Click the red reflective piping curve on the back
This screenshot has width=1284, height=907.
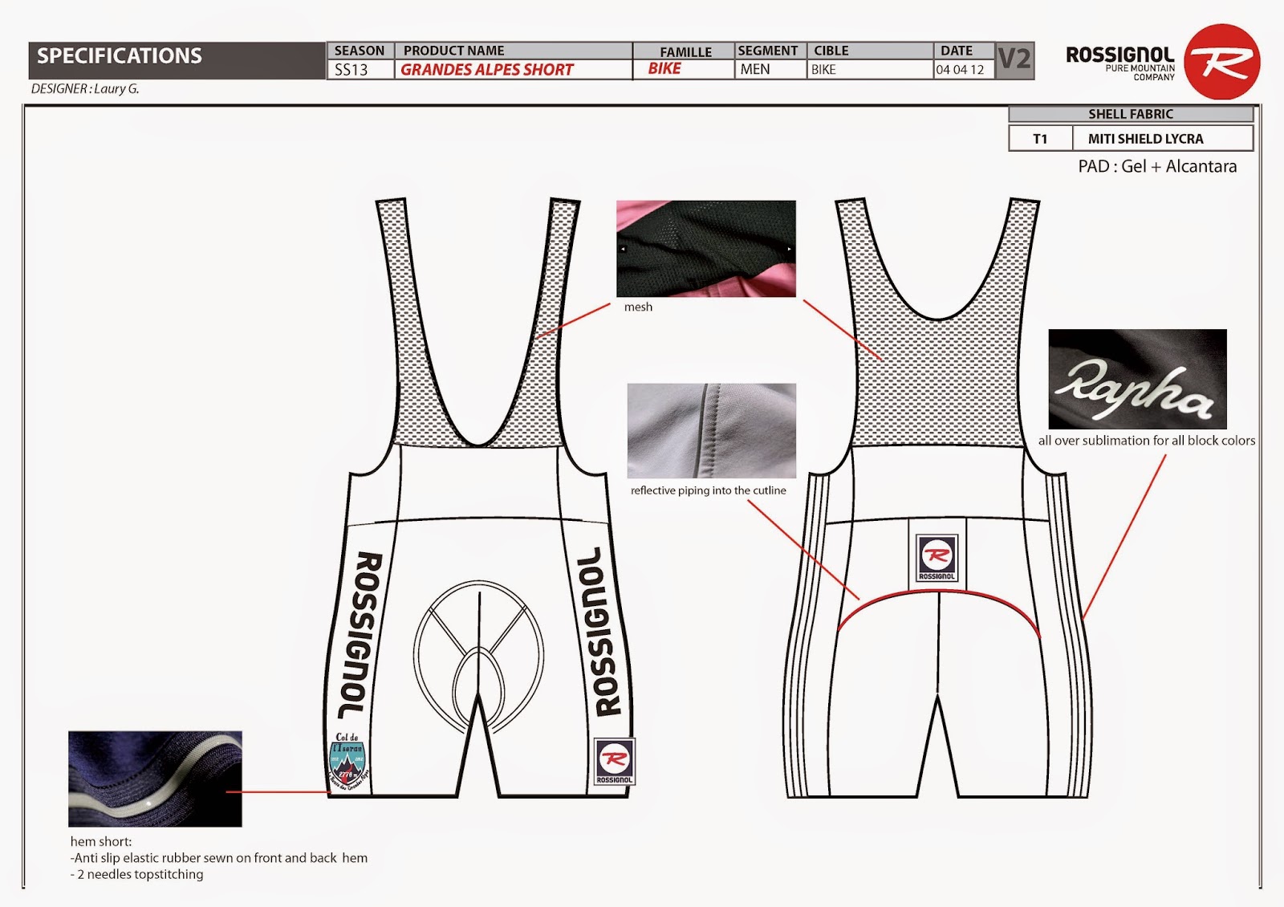tap(939, 612)
